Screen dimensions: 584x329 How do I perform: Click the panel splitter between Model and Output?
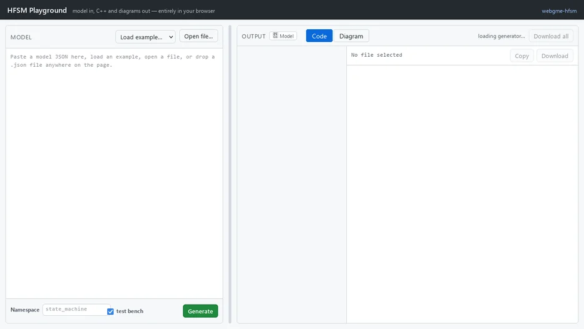pos(230,174)
